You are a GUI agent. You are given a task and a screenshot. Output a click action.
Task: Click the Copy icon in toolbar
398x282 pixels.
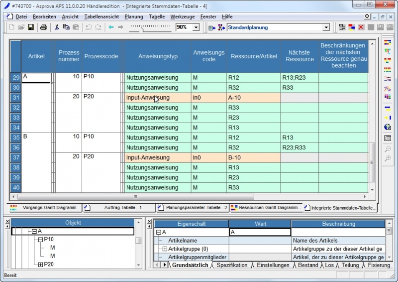coord(66,27)
